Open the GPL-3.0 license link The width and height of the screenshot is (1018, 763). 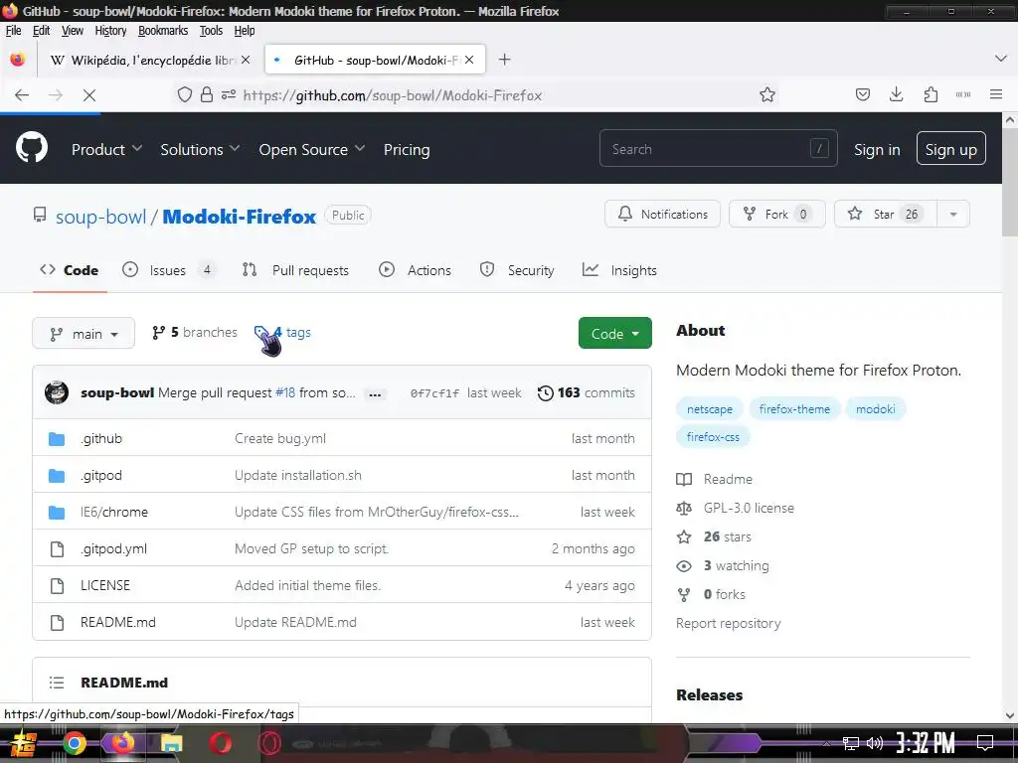click(x=749, y=508)
